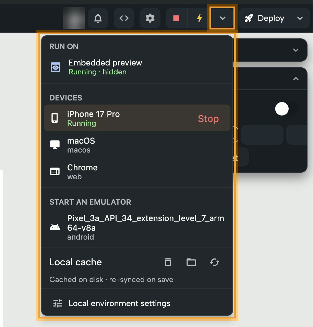Click the 'DEVICES' section header
313x327 pixels.
click(66, 98)
